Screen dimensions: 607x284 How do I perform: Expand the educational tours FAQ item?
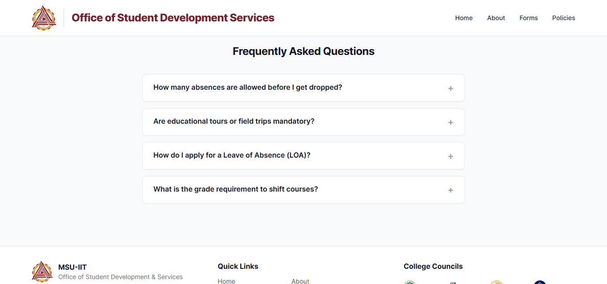(x=234, y=121)
